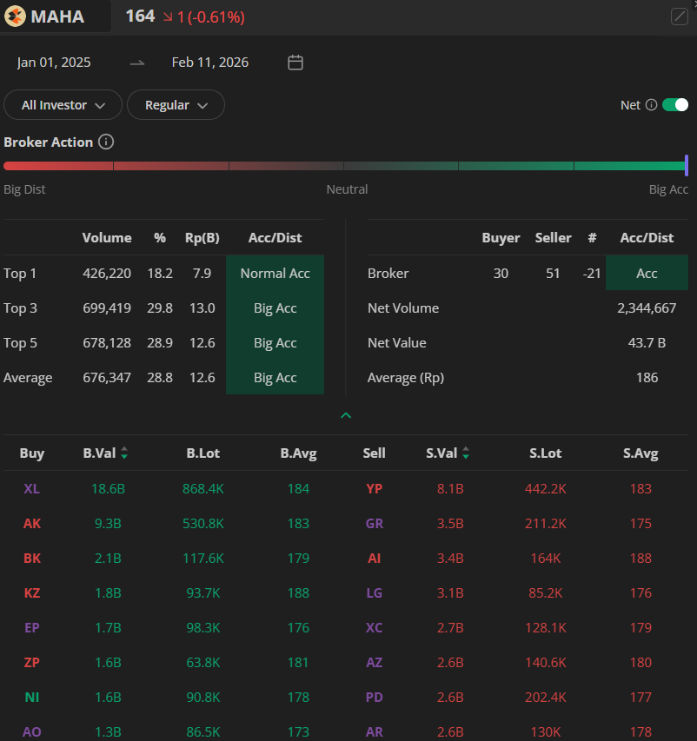Click the MAHA stock logo icon

point(15,17)
